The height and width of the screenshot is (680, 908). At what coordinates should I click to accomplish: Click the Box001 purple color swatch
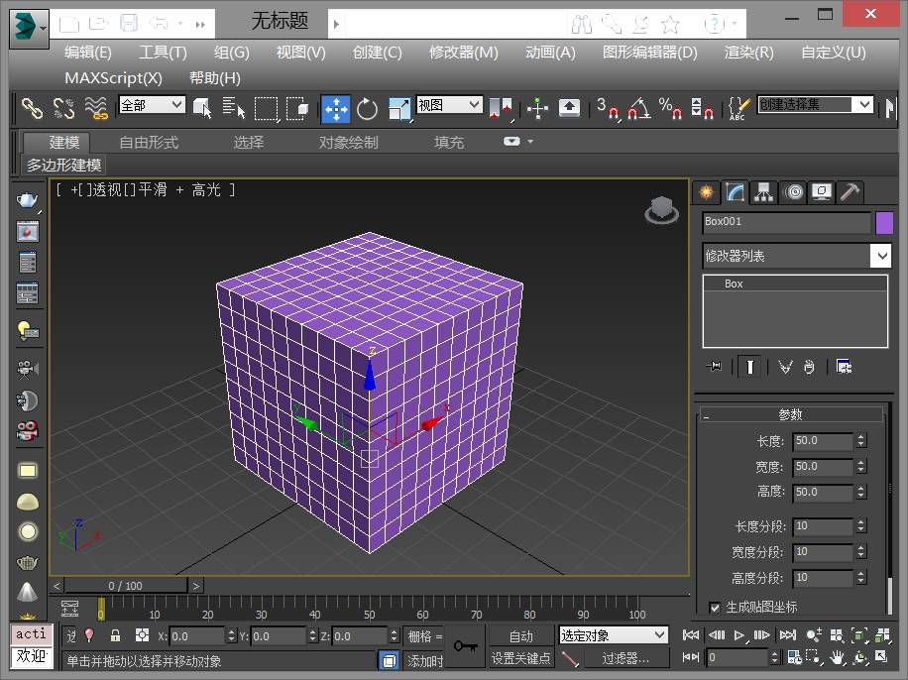tap(884, 223)
